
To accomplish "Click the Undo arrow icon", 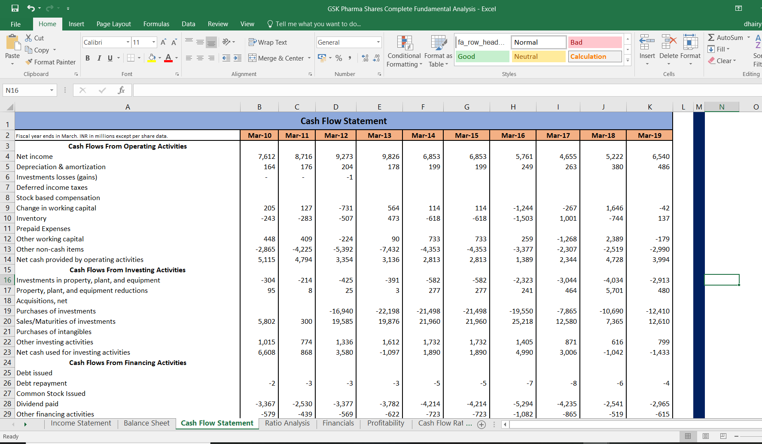I will click(x=30, y=8).
